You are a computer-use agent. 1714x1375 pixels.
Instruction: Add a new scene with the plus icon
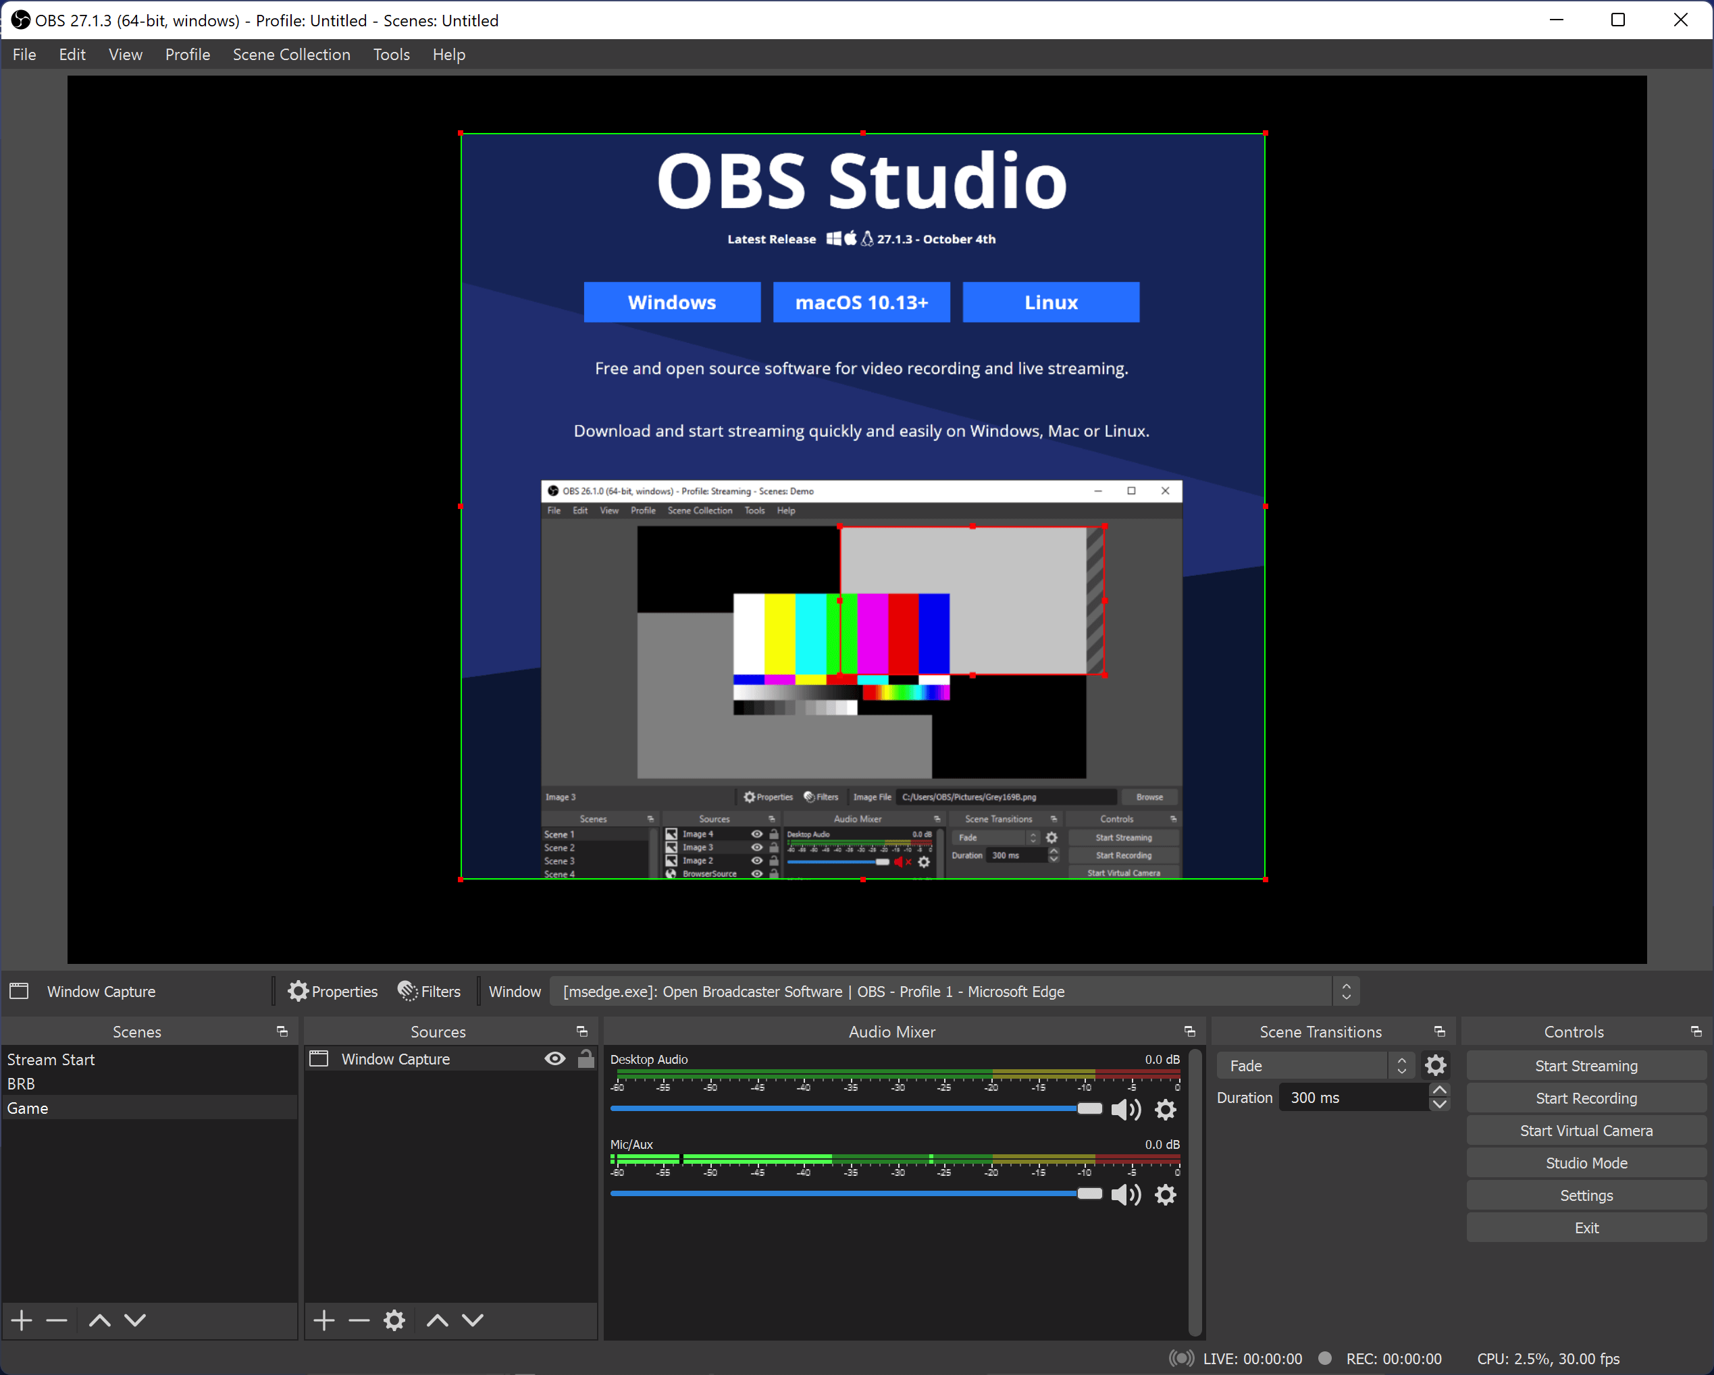click(21, 1320)
